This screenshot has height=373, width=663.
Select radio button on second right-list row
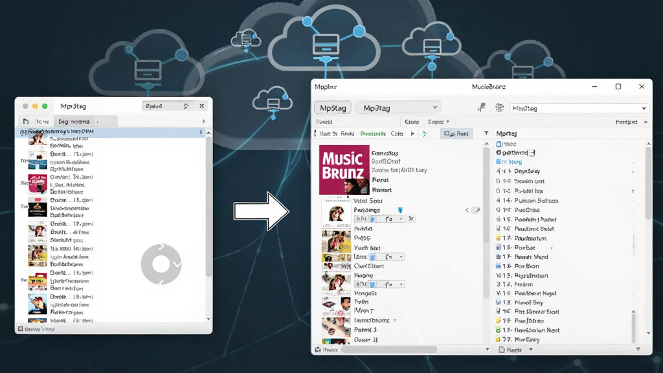tap(499, 153)
